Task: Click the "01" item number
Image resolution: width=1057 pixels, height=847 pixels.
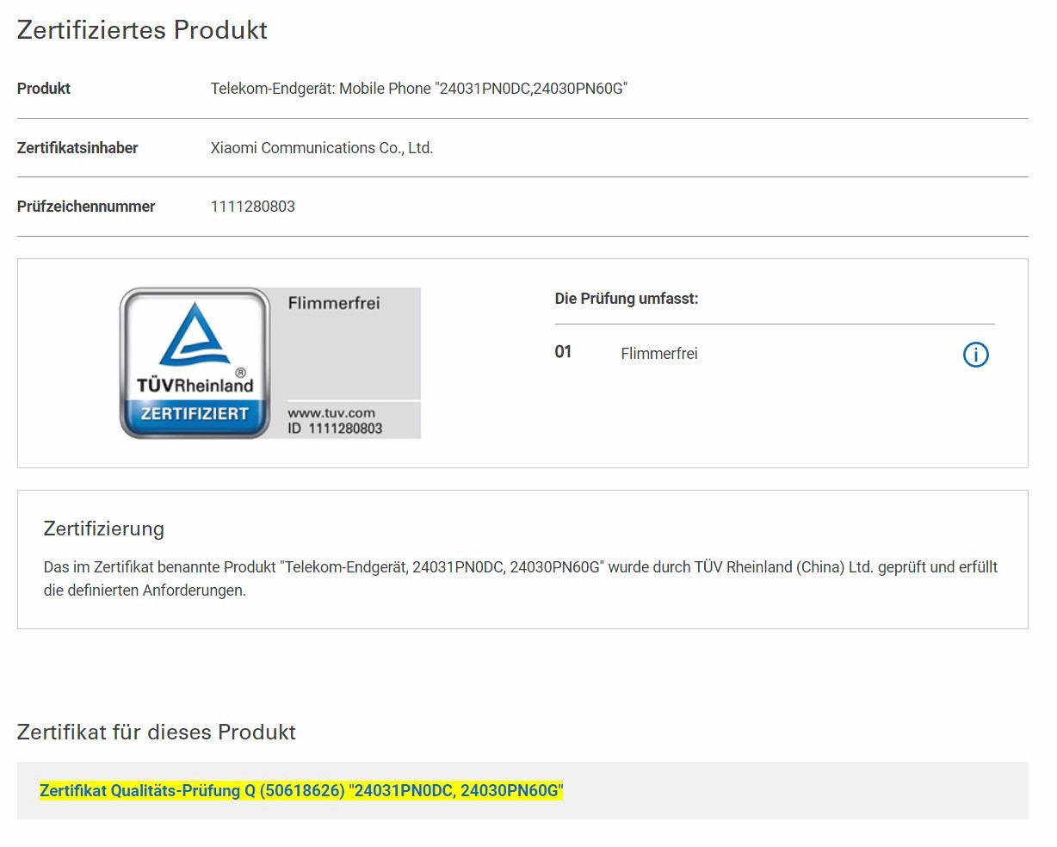Action: coord(564,352)
